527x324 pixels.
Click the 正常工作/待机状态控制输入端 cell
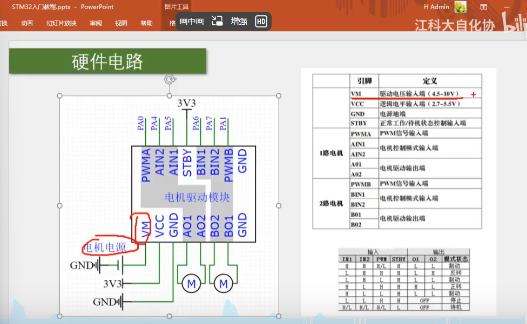pos(430,123)
